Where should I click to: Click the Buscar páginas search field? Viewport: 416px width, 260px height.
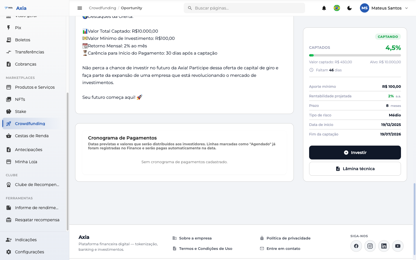pos(244,8)
